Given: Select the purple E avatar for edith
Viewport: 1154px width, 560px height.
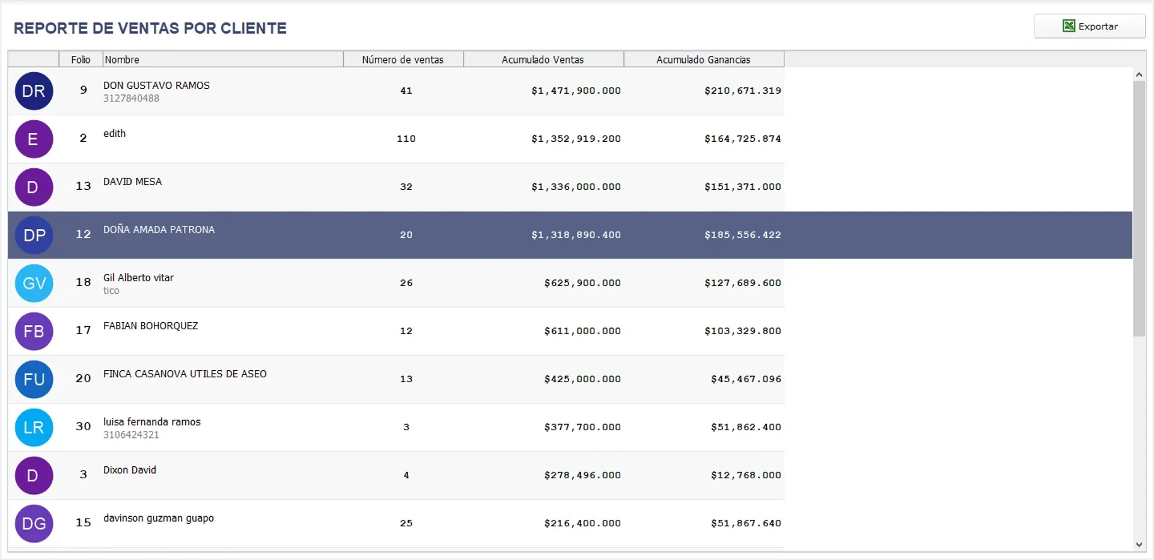Looking at the screenshot, I should [x=34, y=139].
